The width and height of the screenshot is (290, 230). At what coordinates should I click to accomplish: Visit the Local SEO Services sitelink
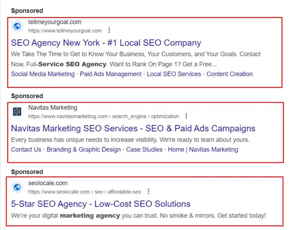pos(174,74)
